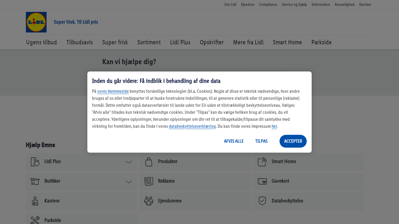
Task: Open Service og hjælp top link
Action: point(294,5)
